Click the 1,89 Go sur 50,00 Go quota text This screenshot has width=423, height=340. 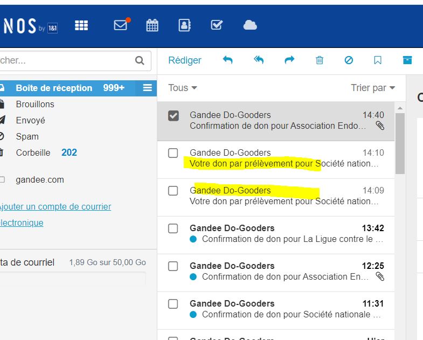click(107, 262)
